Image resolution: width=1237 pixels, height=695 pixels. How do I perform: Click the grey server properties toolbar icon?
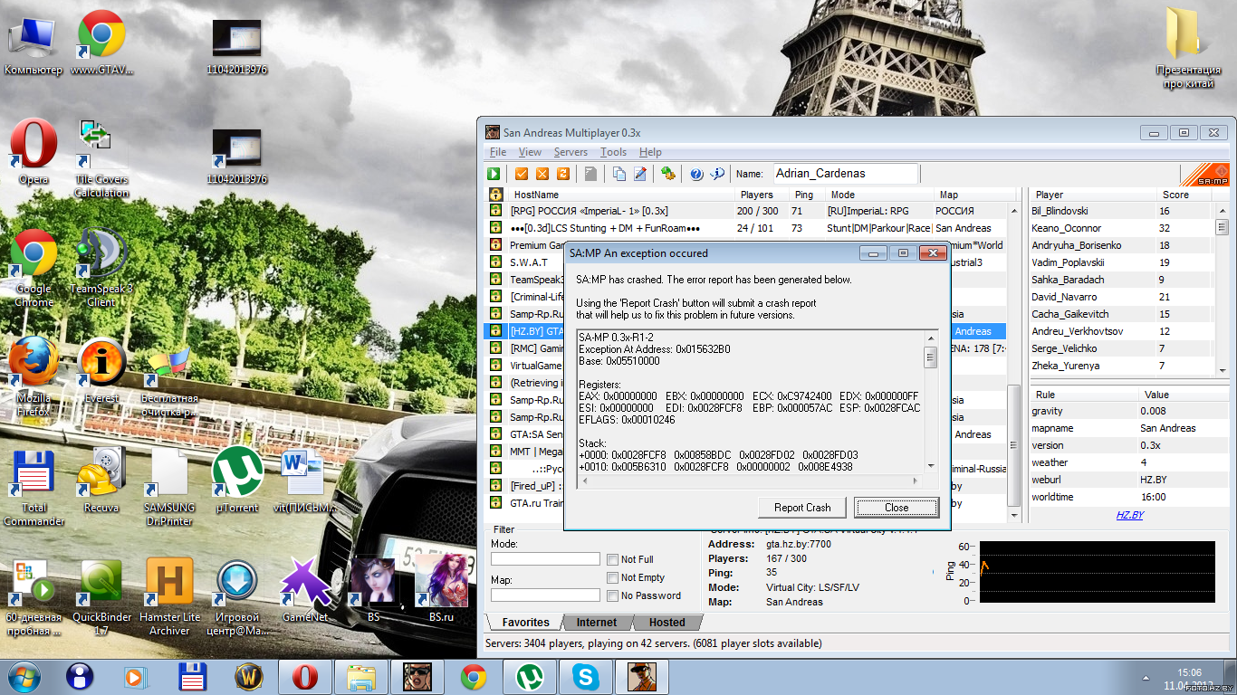590,174
